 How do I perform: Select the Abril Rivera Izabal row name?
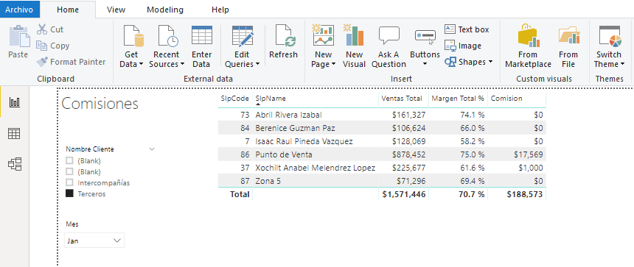pos(289,115)
